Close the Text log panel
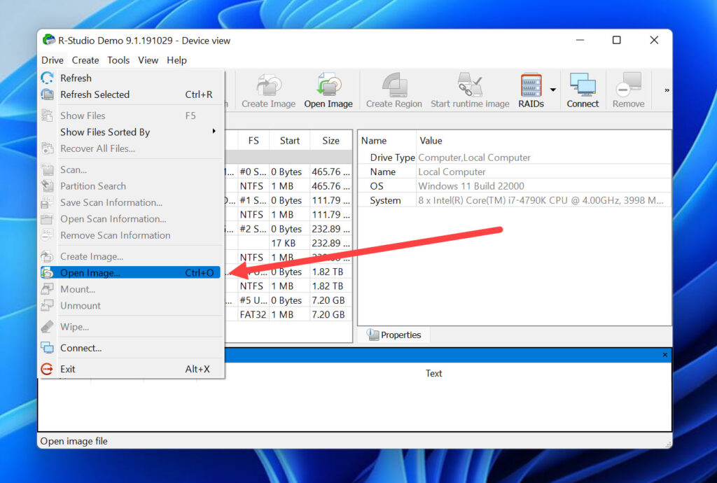Image resolution: width=717 pixels, height=483 pixels. tap(664, 355)
